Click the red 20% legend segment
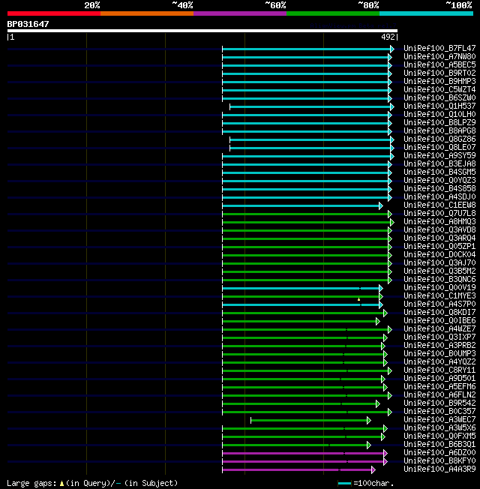This screenshot has width=480, height=489. 54,13
